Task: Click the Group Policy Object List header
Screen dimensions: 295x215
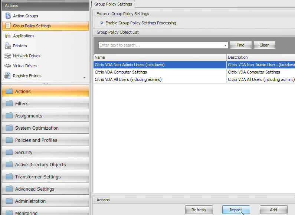Action: (194, 32)
